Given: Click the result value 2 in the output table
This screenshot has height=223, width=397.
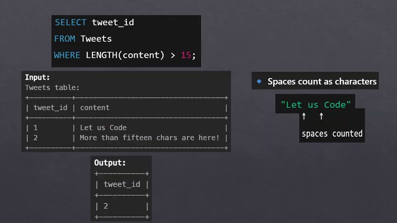Looking at the screenshot, I should click(x=106, y=206).
